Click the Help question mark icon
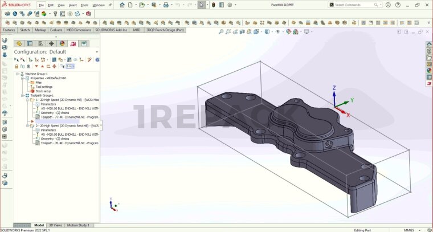 coord(97,59)
